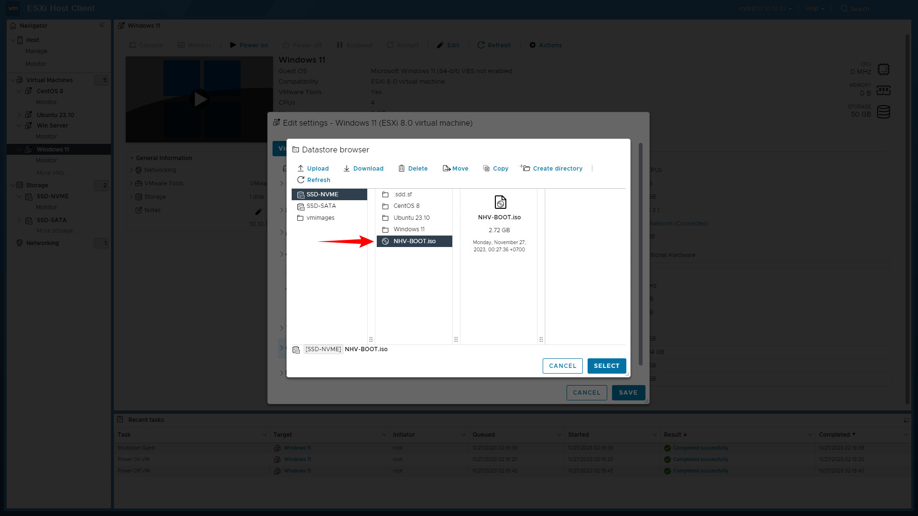Click Create directory folder icon
This screenshot has width=918, height=516.
click(525, 168)
